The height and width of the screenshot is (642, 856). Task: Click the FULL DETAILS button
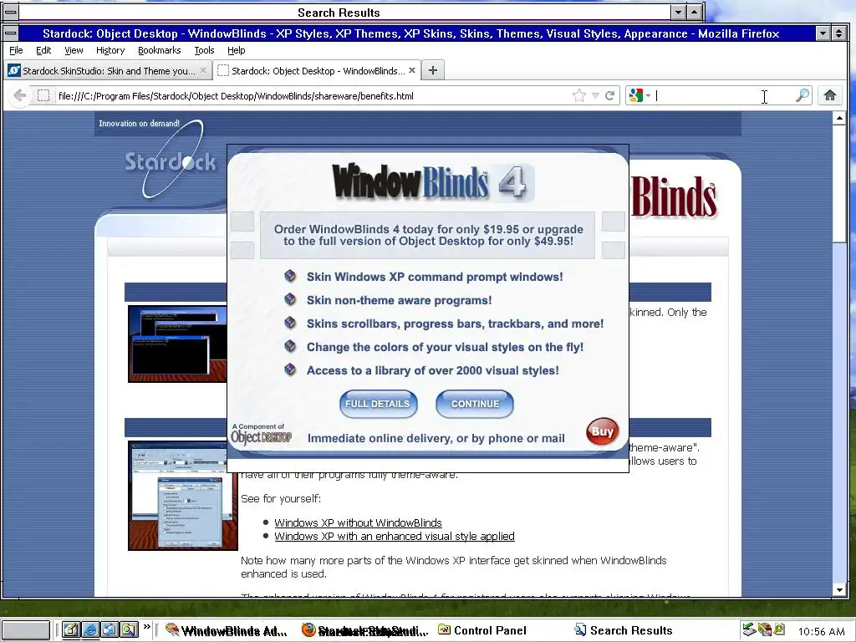(378, 404)
